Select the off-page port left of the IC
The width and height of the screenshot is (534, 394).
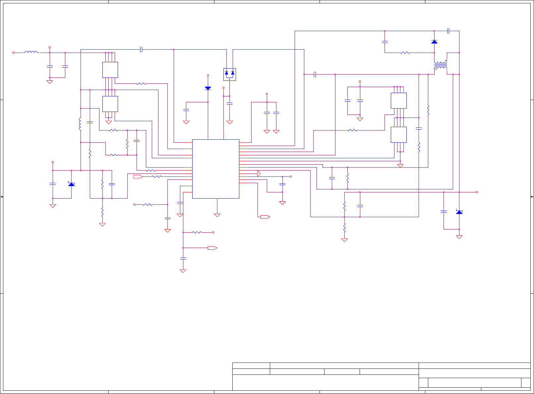(x=138, y=177)
